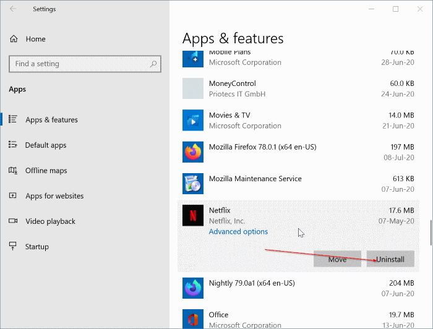Image resolution: width=433 pixels, height=329 pixels.
Task: Click the Mozilla Firefox app icon
Action: 193,152
